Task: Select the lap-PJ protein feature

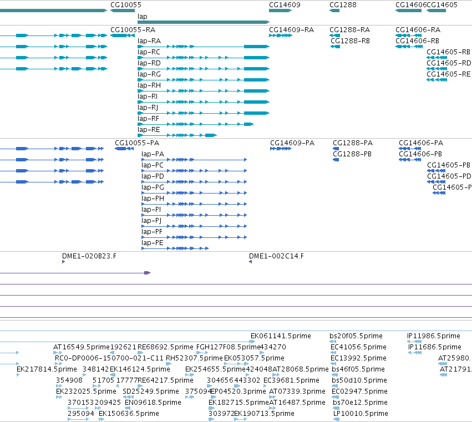Action: pyautogui.click(x=194, y=226)
